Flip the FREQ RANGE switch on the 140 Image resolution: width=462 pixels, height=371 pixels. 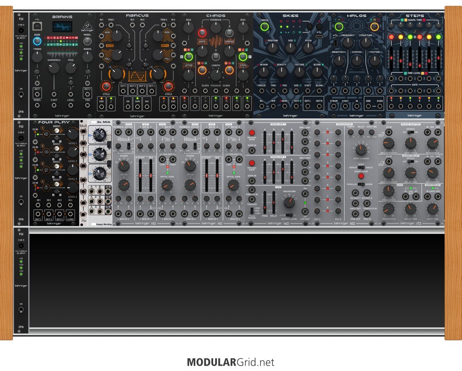[x=252, y=211]
